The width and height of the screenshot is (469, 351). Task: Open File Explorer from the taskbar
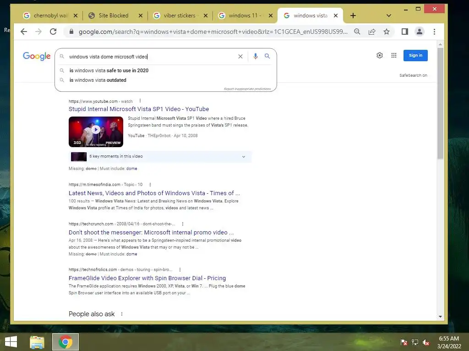click(x=37, y=342)
